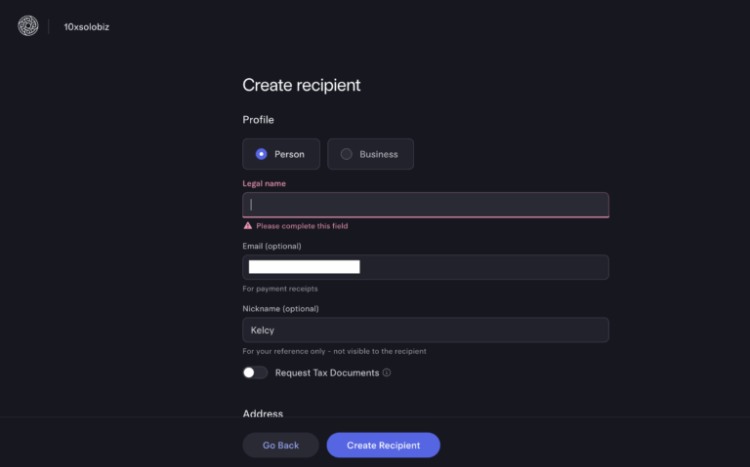Click the info icon beside Request Tax Documents

[x=387, y=372]
